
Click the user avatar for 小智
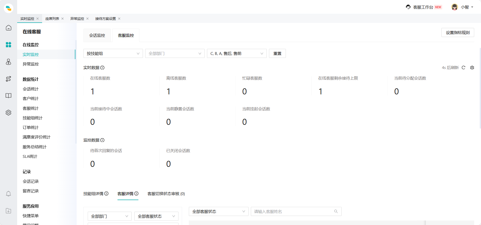click(455, 7)
